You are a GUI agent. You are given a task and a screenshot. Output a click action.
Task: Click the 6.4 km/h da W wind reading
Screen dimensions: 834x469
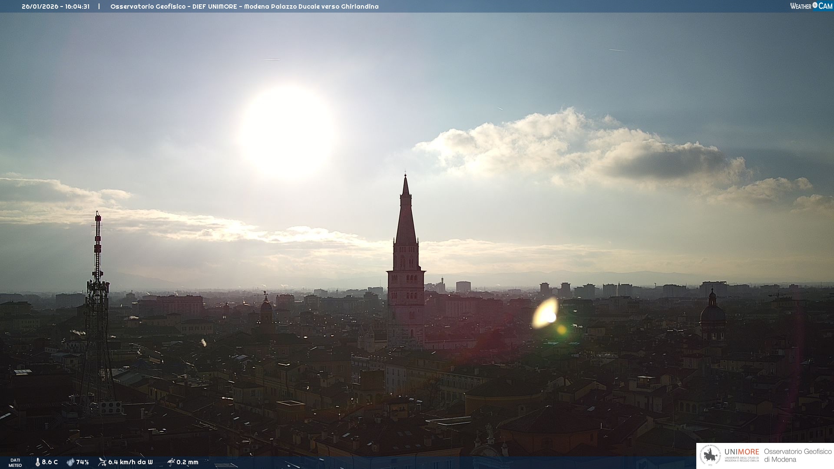pyautogui.click(x=130, y=462)
